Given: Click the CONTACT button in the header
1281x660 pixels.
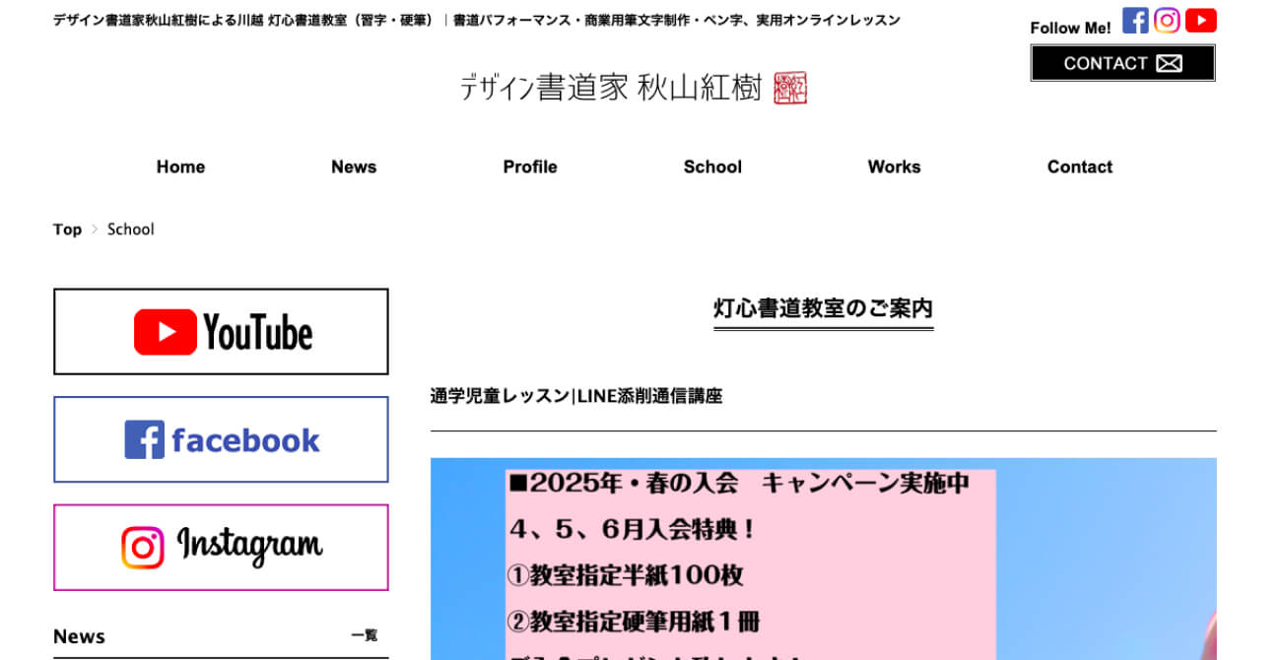Looking at the screenshot, I should pyautogui.click(x=1122, y=62).
